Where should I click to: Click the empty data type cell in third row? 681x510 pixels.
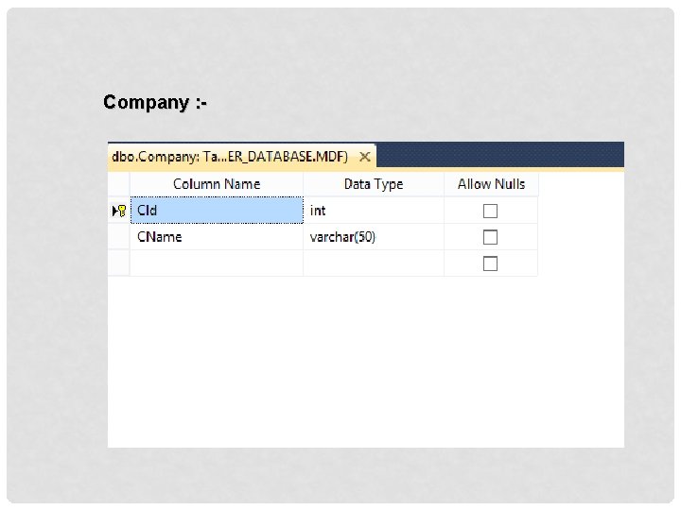(x=373, y=263)
